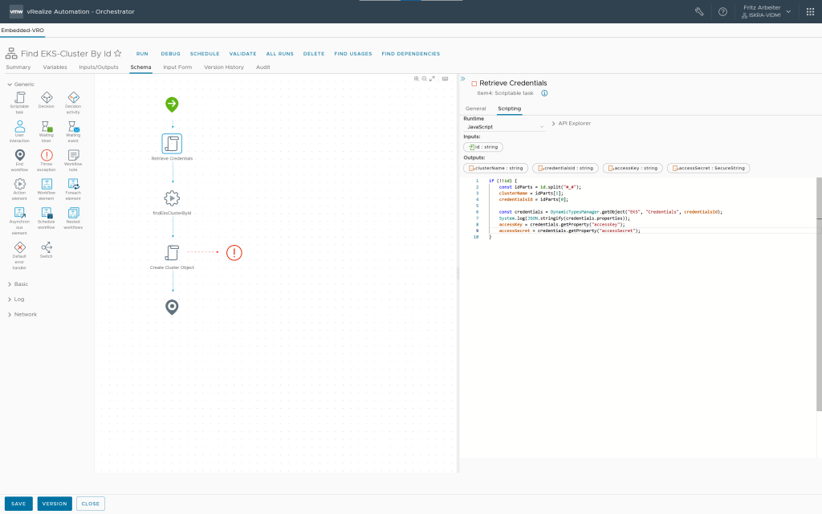Collapse the Generic palette group
Image resolution: width=822 pixels, height=514 pixels.
coord(24,84)
